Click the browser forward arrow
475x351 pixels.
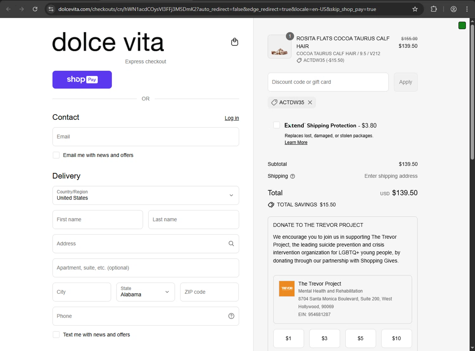pos(22,9)
